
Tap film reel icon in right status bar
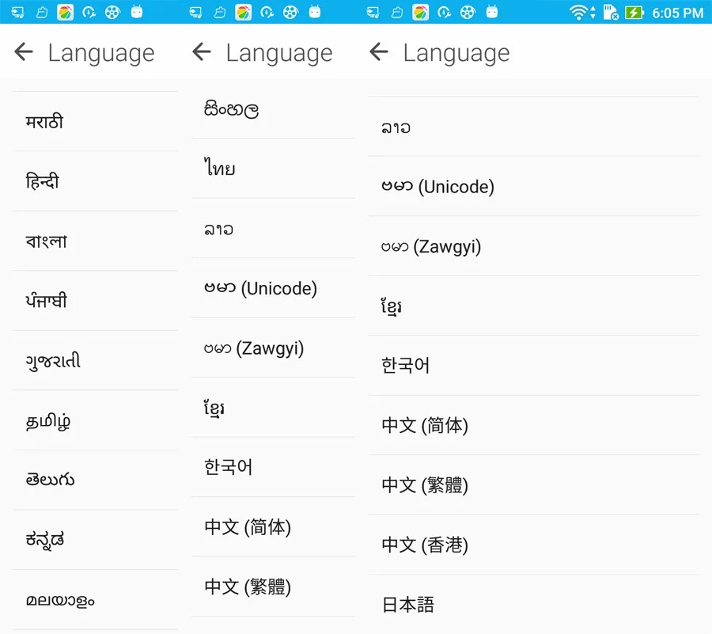pos(468,12)
